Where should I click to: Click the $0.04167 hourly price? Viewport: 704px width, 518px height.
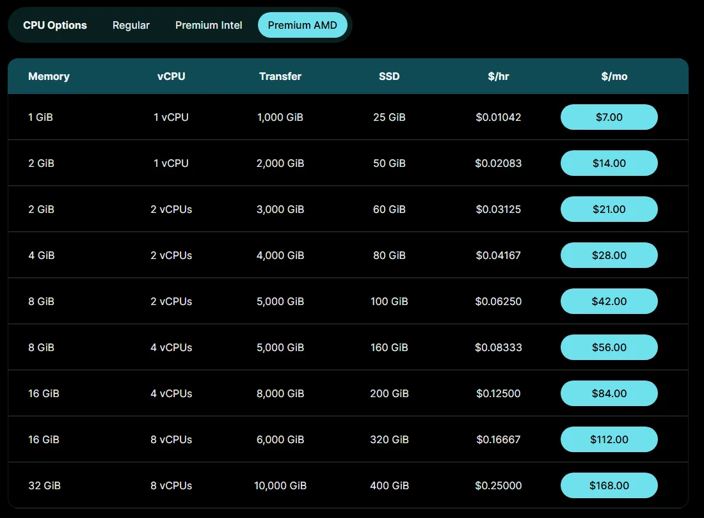coord(499,255)
